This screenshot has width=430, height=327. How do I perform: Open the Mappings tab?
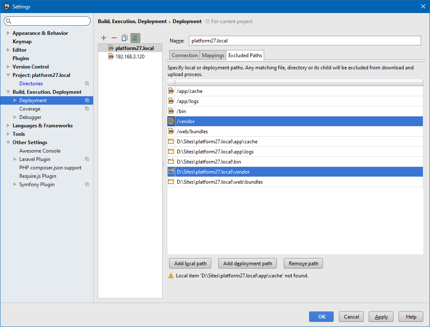coord(213,55)
